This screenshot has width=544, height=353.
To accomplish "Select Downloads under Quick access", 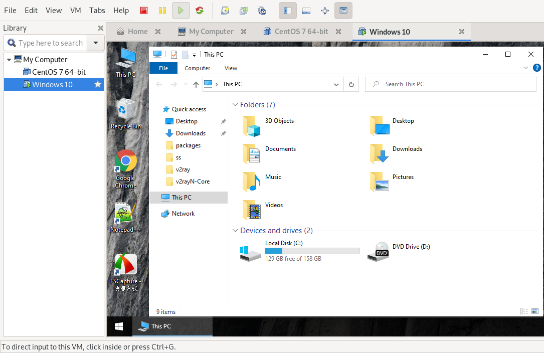I will tap(186, 133).
